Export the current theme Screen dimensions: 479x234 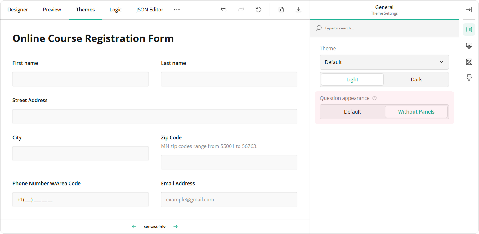(298, 10)
